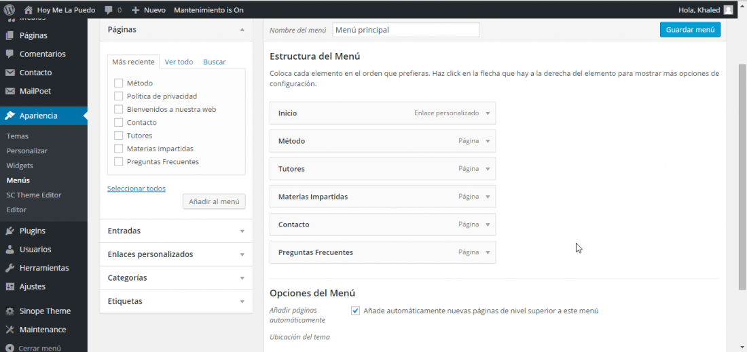This screenshot has height=352, width=747.
Task: Uncheck auto-add new top-level pages option
Action: tap(355, 311)
